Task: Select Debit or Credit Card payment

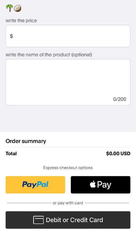Action: coord(68,220)
